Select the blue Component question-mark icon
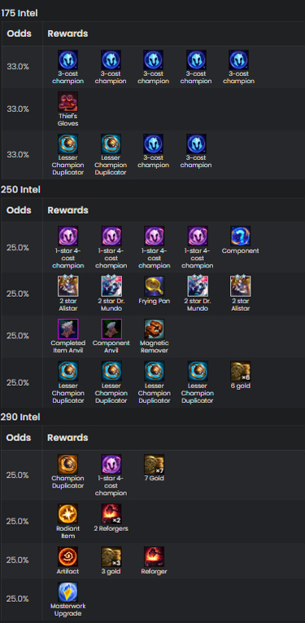This screenshot has height=623, width=305. tap(241, 236)
